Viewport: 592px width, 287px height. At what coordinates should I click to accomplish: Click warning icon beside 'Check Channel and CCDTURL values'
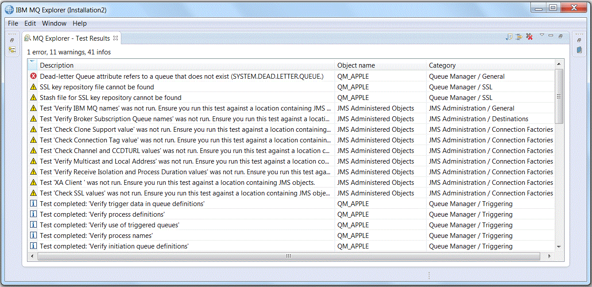coord(33,150)
